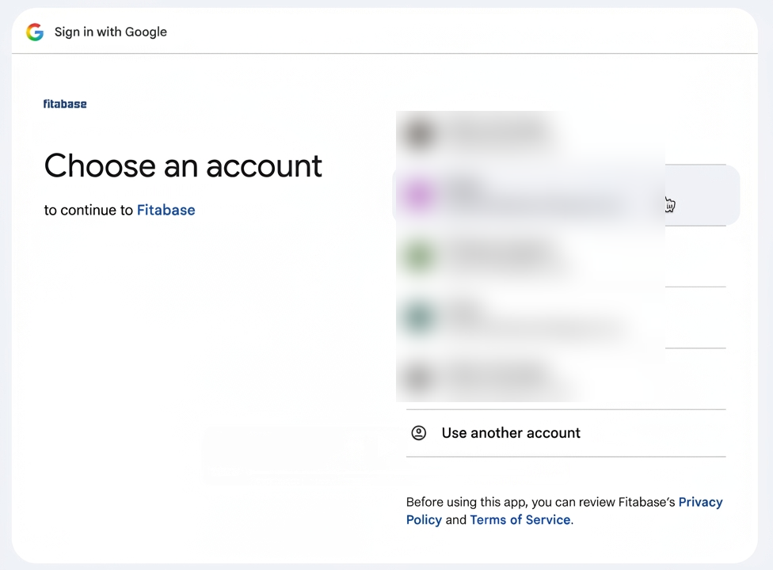The height and width of the screenshot is (570, 773).
Task: Select the blurred account with green avatar
Action: click(566, 256)
